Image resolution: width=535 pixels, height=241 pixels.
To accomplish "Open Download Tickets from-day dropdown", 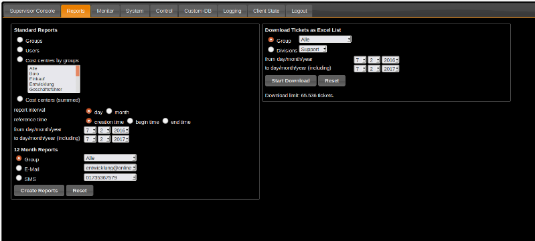I will 360,60.
